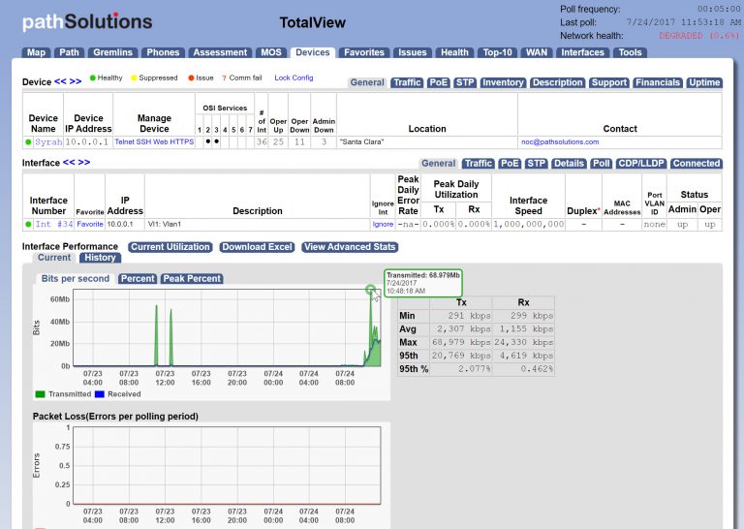Viewport: 744px width, 529px height.
Task: Select the Peak Percent graph tab
Action: point(192,279)
